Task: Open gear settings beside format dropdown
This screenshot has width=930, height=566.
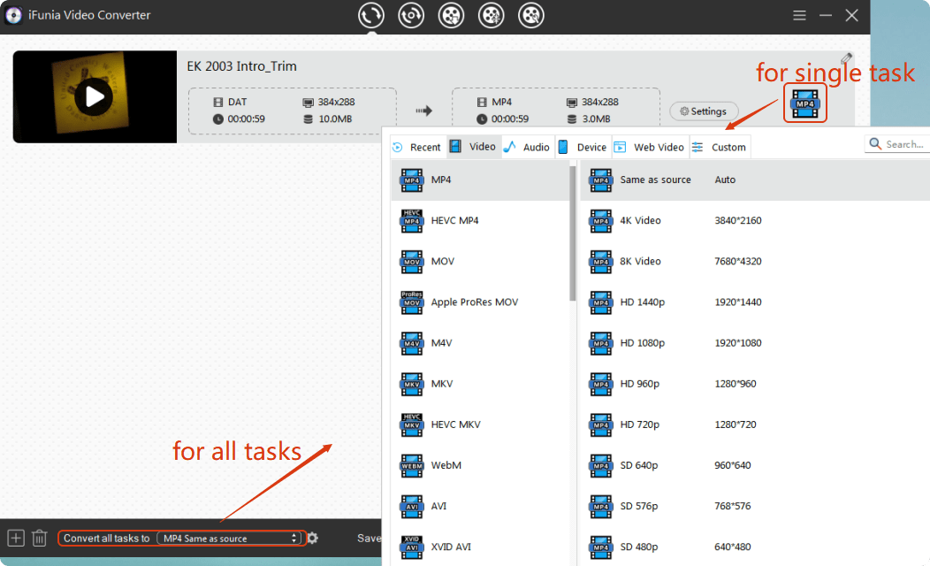Action: click(x=312, y=538)
